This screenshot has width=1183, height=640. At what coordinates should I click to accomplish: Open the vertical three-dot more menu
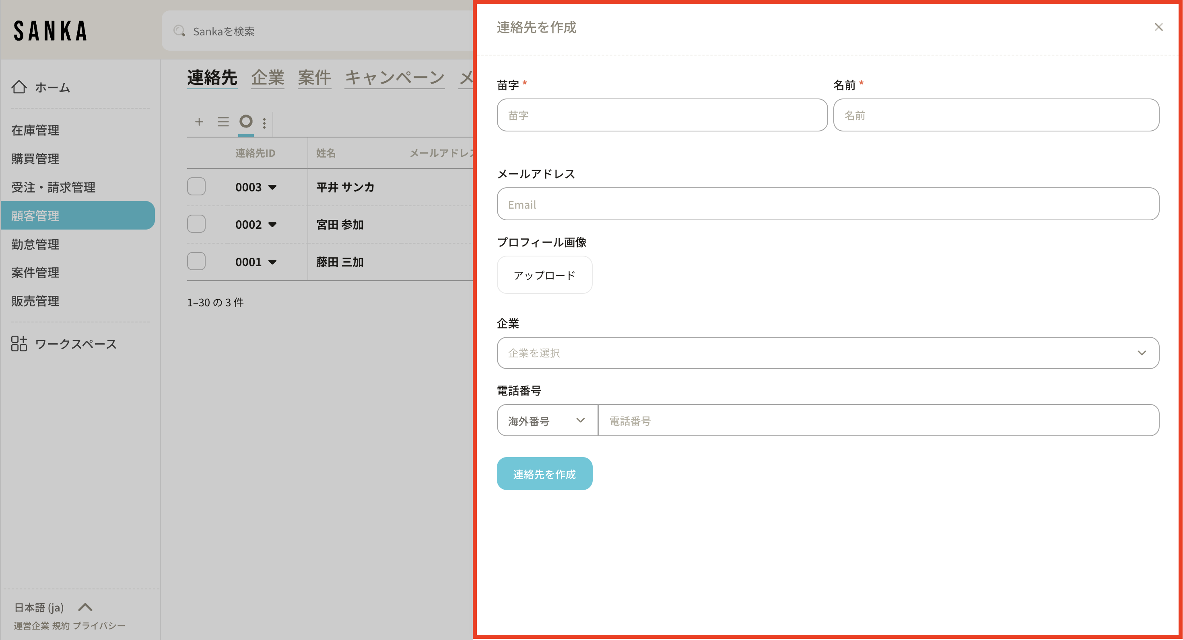(x=264, y=123)
